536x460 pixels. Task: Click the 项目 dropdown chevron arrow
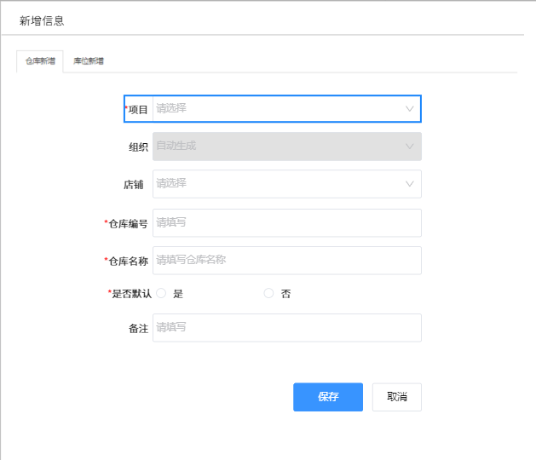[x=409, y=109]
